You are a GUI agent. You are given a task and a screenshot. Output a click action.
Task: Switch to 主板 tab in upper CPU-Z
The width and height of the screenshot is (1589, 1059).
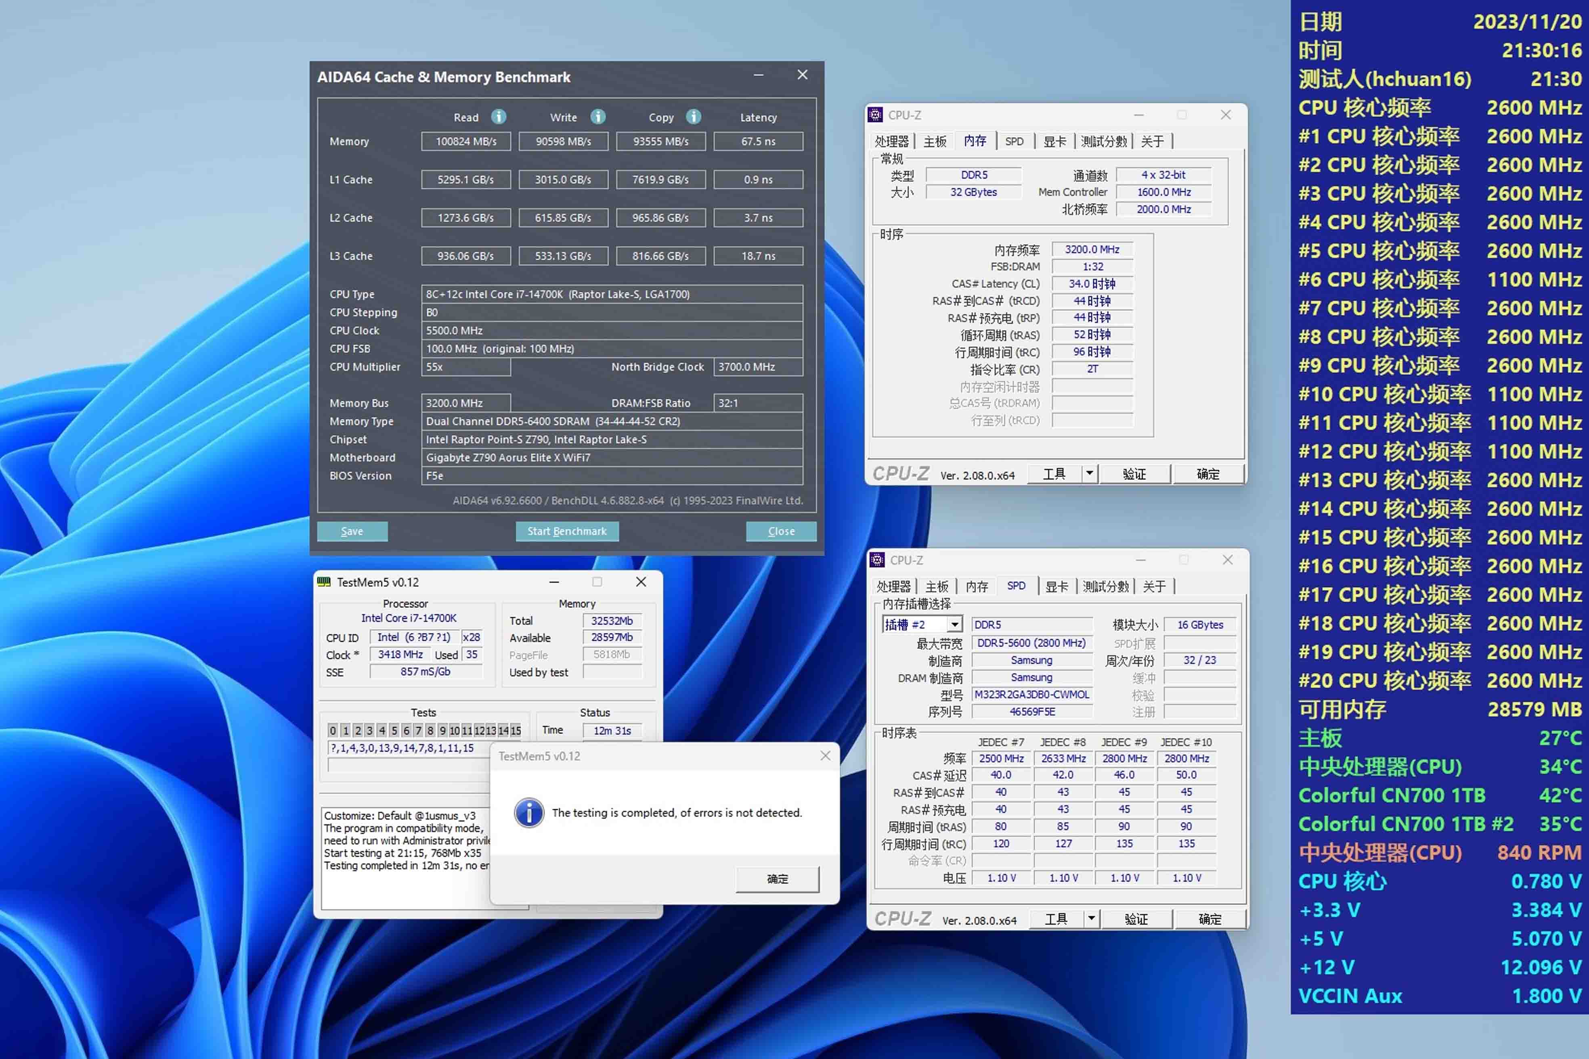coord(935,141)
